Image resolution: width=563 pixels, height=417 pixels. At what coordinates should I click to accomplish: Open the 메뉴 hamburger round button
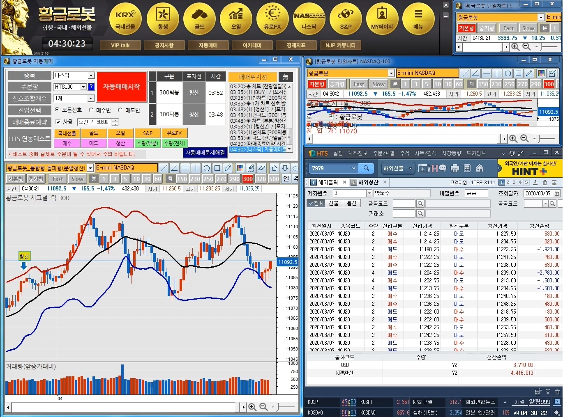pyautogui.click(x=418, y=19)
